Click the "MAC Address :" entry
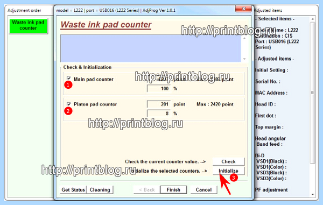Screen dimensions: 323x205 tap(271, 93)
